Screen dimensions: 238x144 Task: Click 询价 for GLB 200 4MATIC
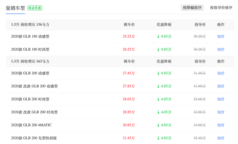221,125
